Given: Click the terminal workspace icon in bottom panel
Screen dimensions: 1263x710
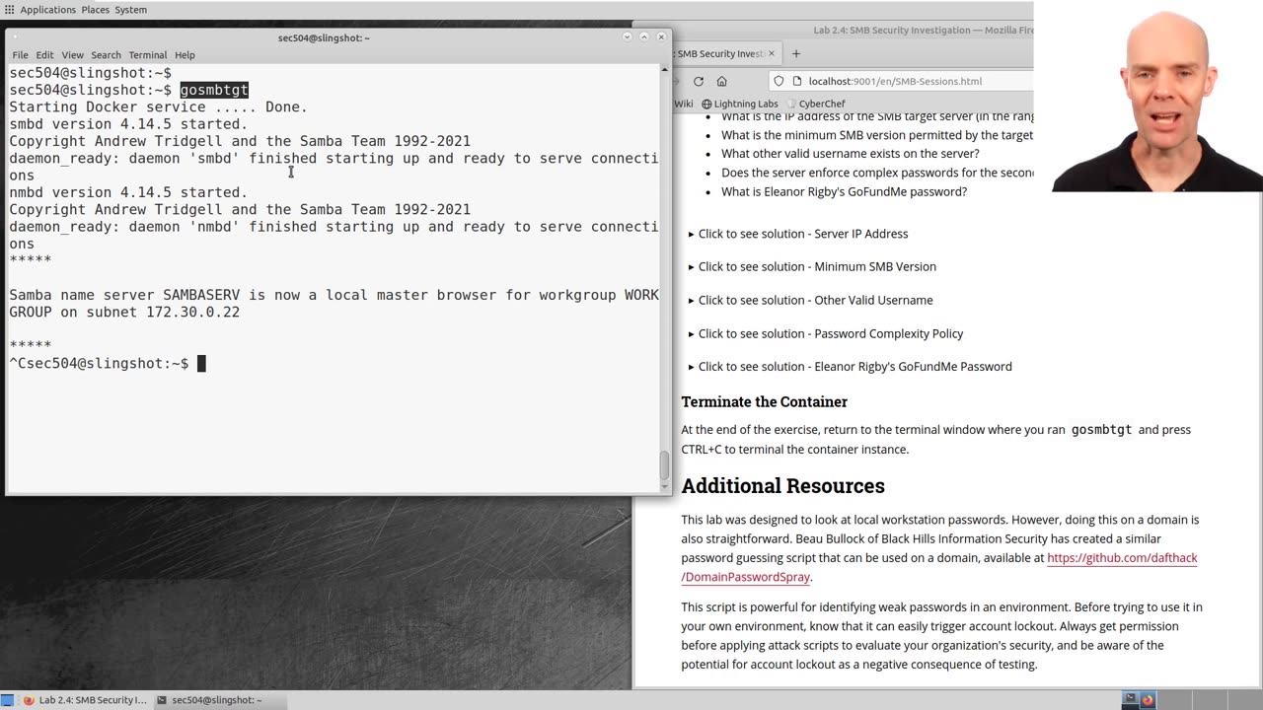Looking at the screenshot, I should 1130,700.
